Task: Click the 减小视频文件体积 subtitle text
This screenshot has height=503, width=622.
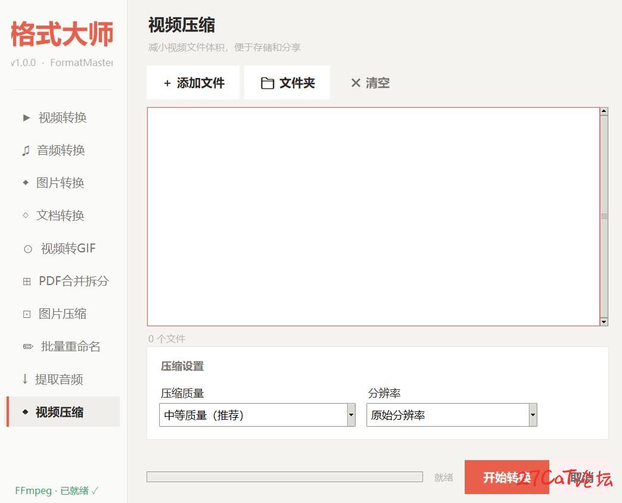Action: coord(225,48)
